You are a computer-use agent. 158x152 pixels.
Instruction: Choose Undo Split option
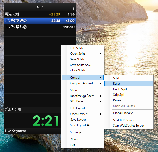(x=120, y=89)
